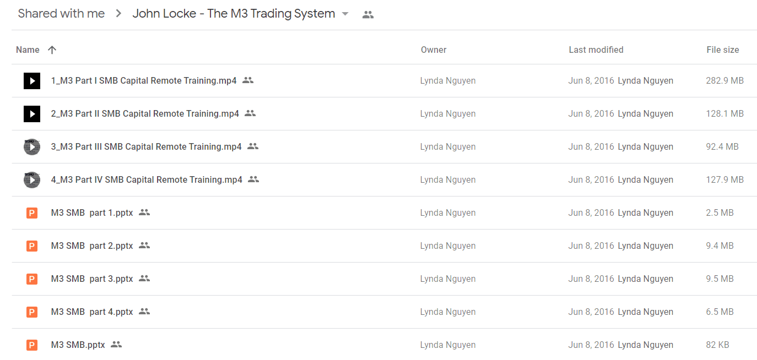Click PowerPoint icon for M3 SMB part 3.pptx
757x360 pixels.
(32, 279)
